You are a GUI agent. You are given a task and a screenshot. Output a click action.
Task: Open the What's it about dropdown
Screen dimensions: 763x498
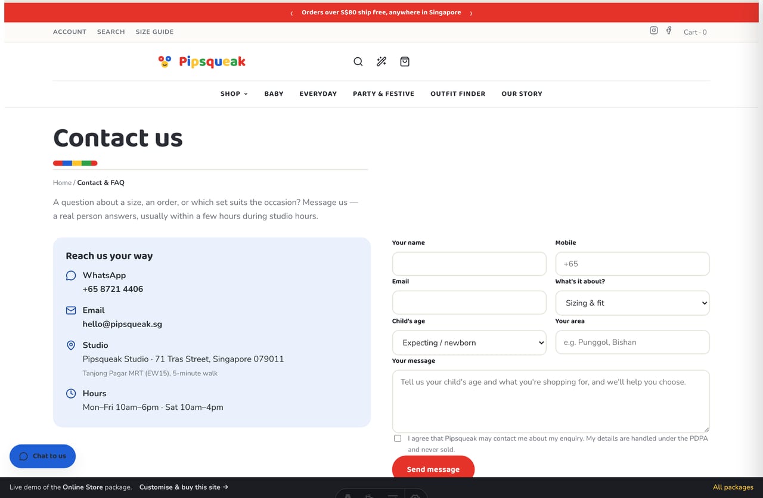click(632, 303)
